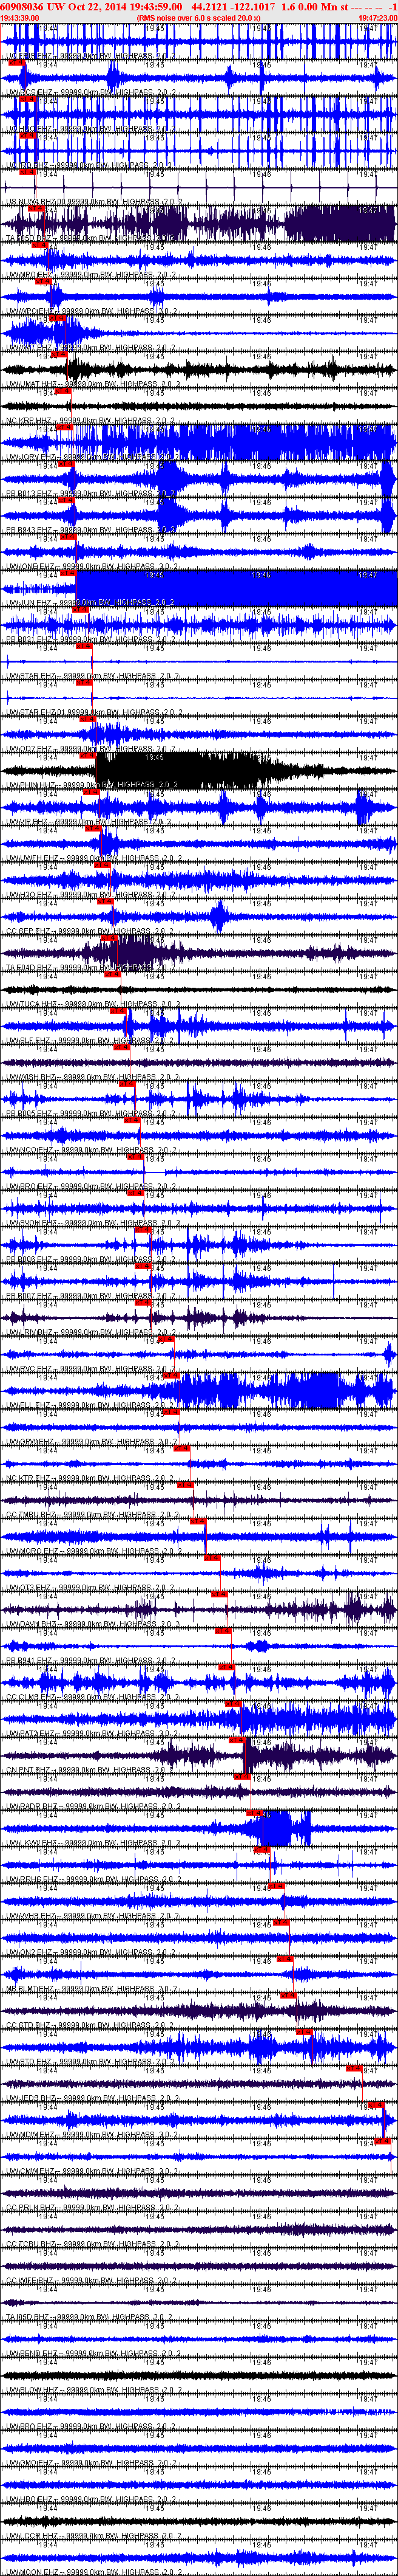Click the RMS noise scaling note

pyautogui.click(x=200, y=18)
